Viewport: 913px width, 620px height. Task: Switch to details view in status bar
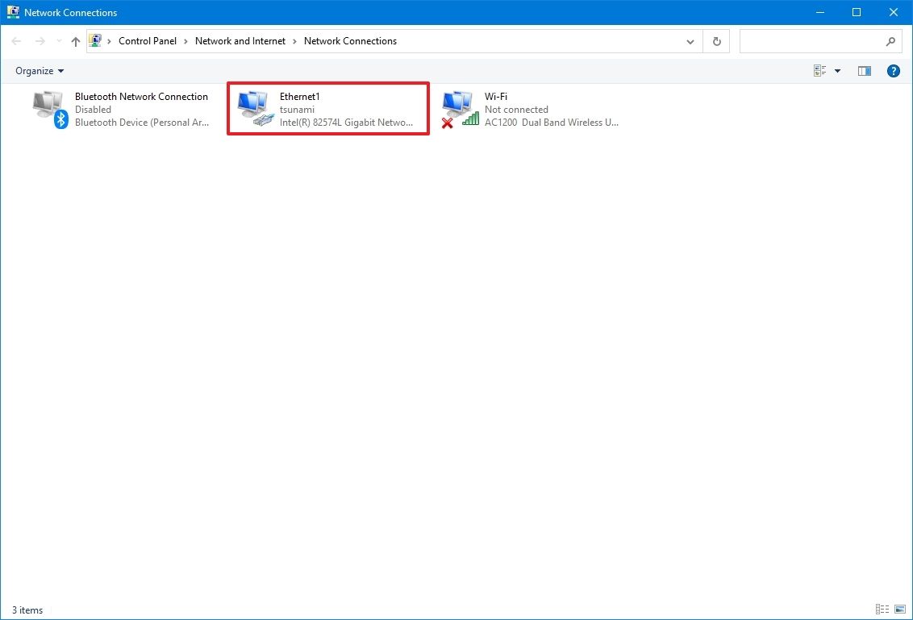pos(882,610)
